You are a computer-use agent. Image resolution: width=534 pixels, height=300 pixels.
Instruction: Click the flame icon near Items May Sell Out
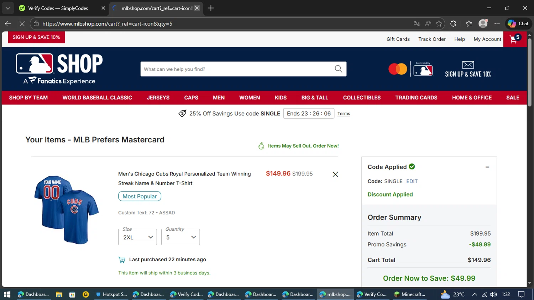click(261, 146)
